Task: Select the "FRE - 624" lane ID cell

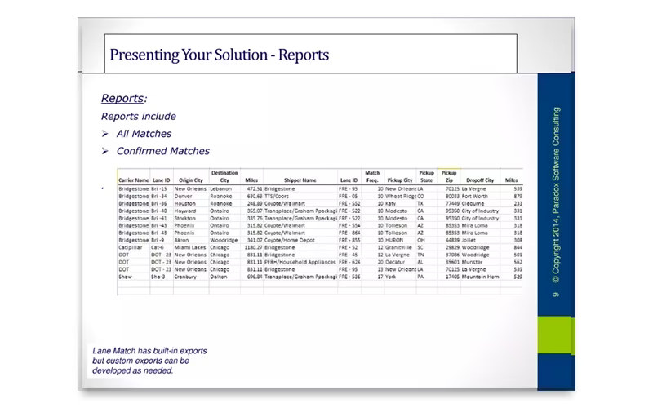Action: pos(349,262)
